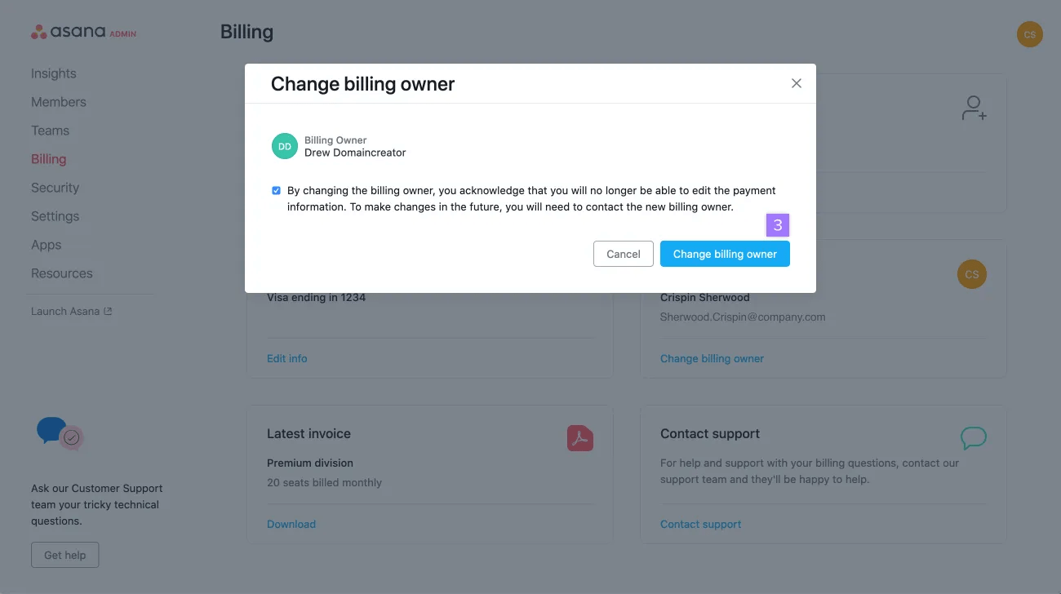Open the Apps admin page
Image resolution: width=1061 pixels, height=594 pixels.
(x=47, y=245)
